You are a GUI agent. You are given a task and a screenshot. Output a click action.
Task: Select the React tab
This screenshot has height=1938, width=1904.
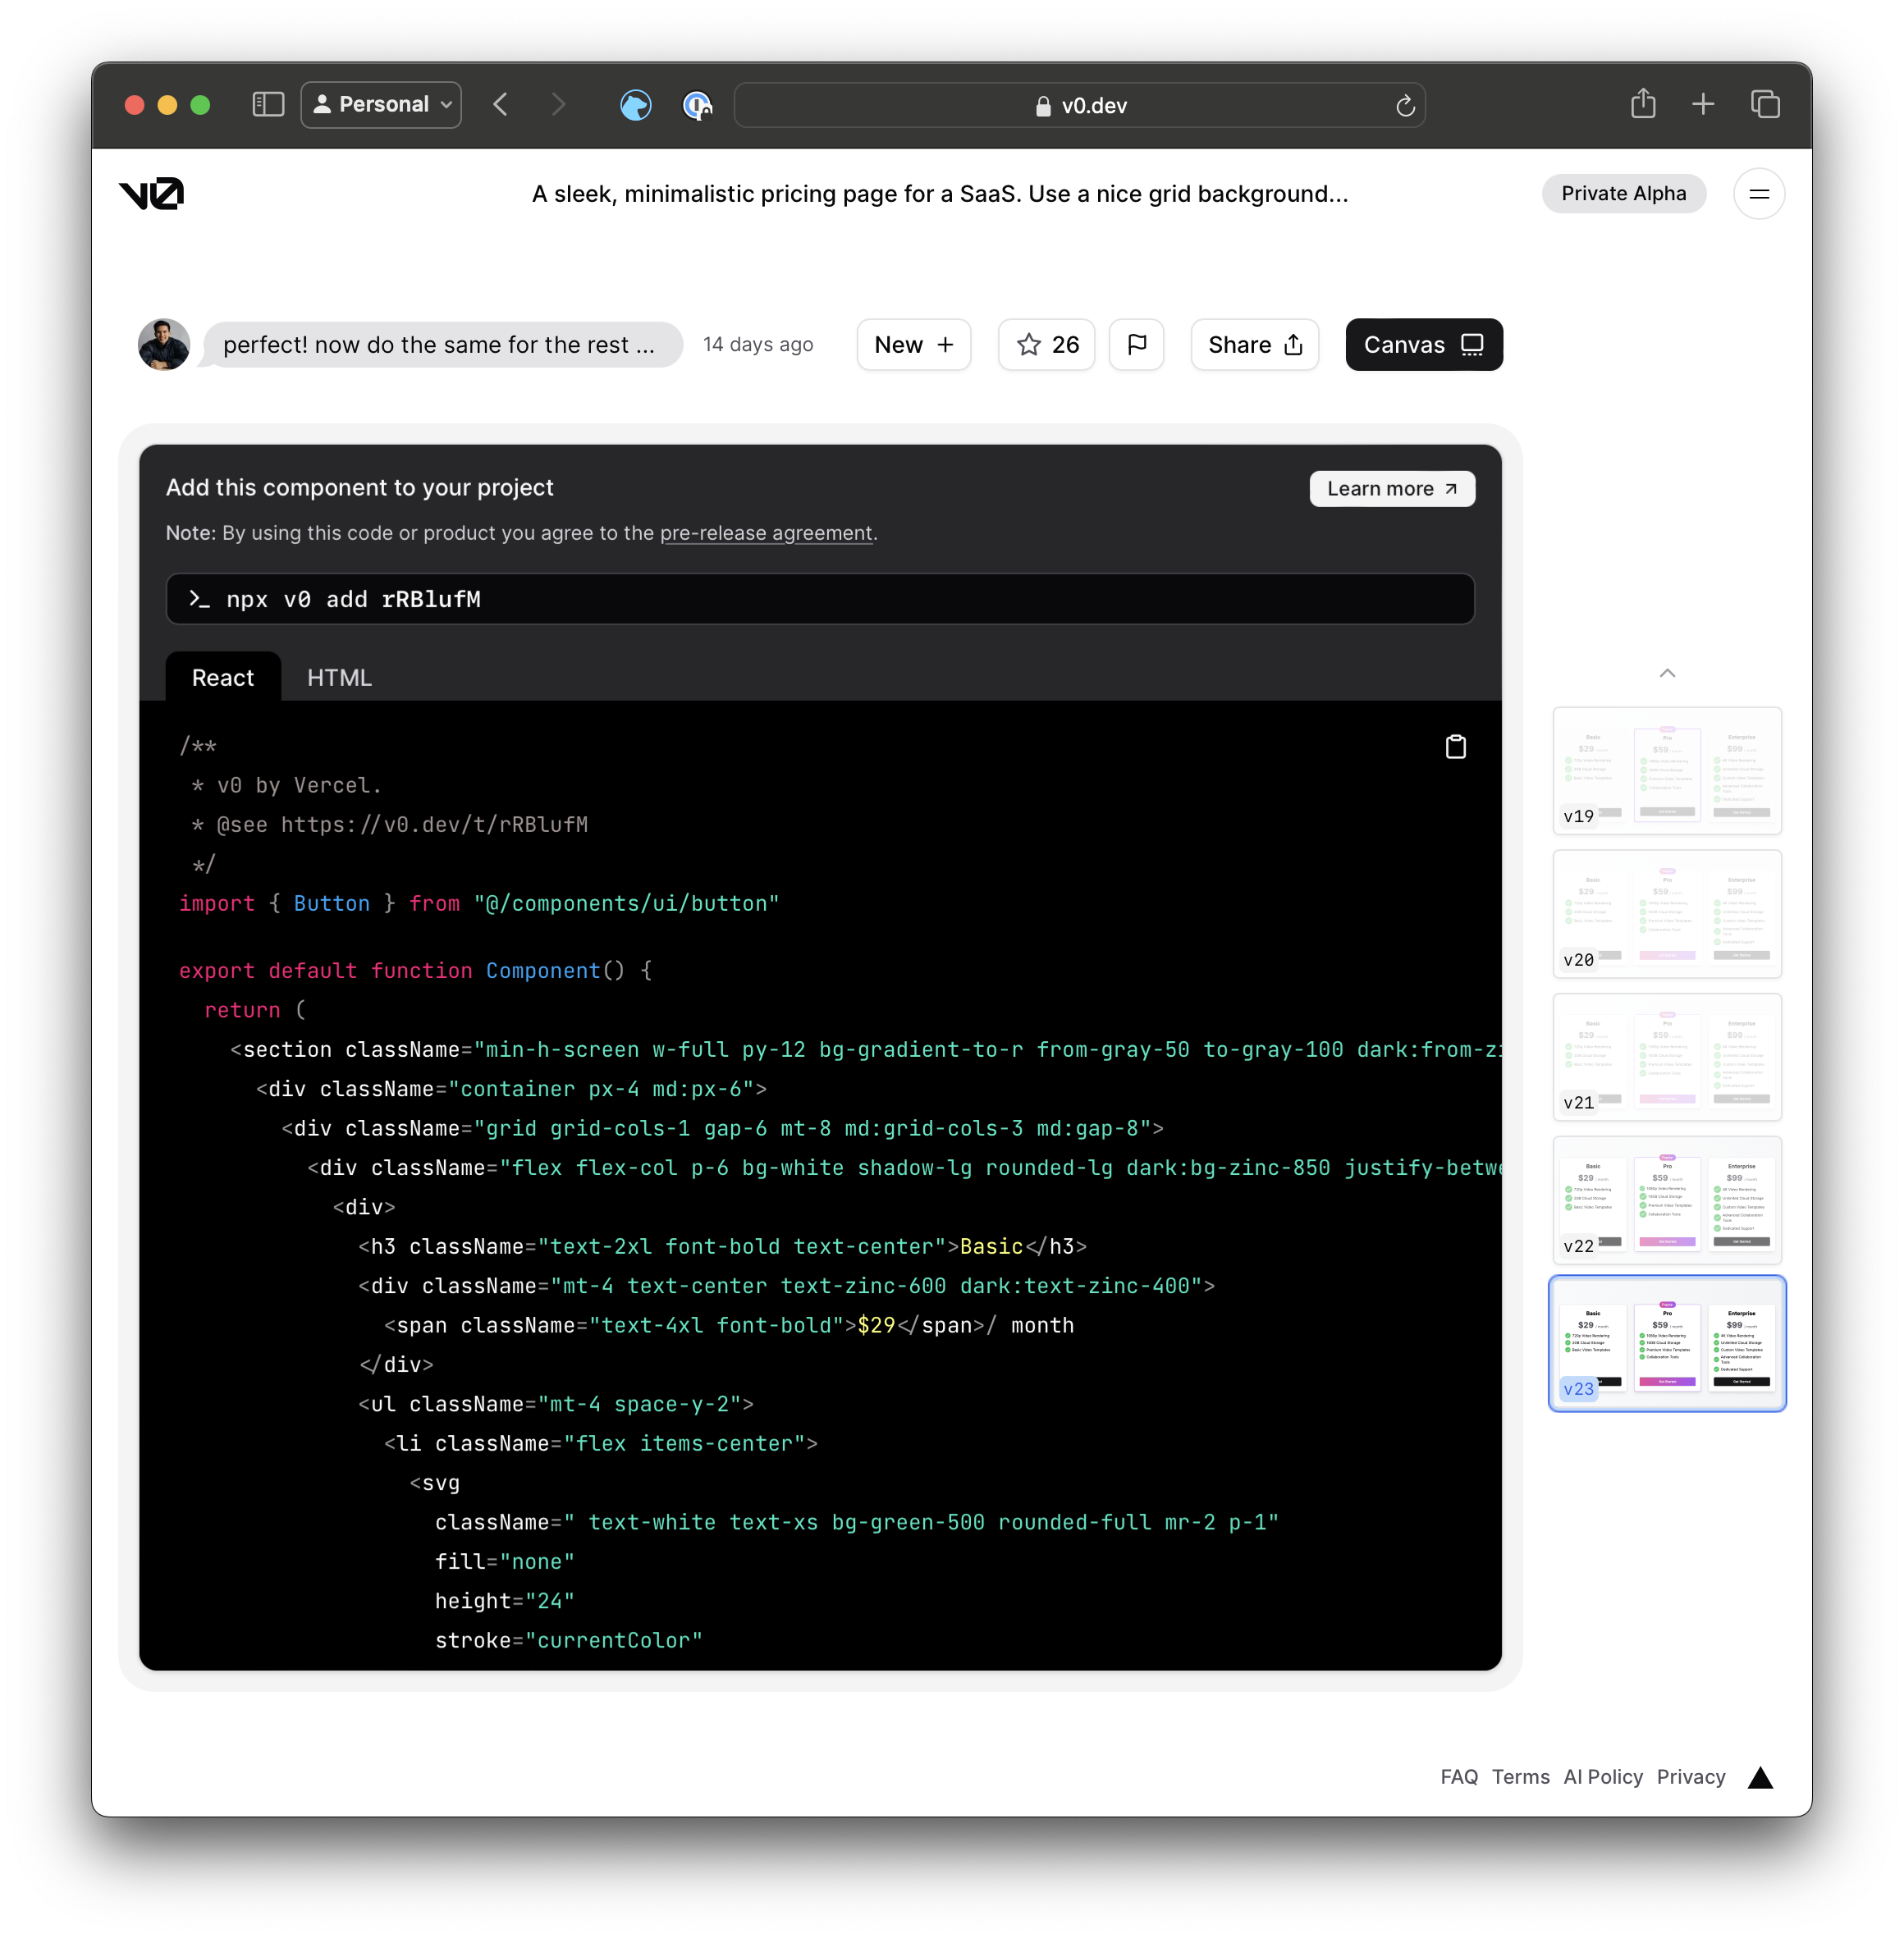(223, 678)
